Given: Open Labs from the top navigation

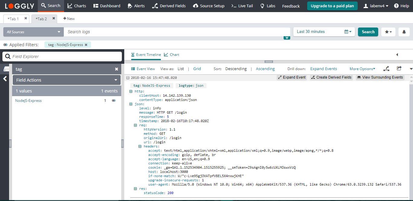Looking at the screenshot, I should [x=268, y=6].
